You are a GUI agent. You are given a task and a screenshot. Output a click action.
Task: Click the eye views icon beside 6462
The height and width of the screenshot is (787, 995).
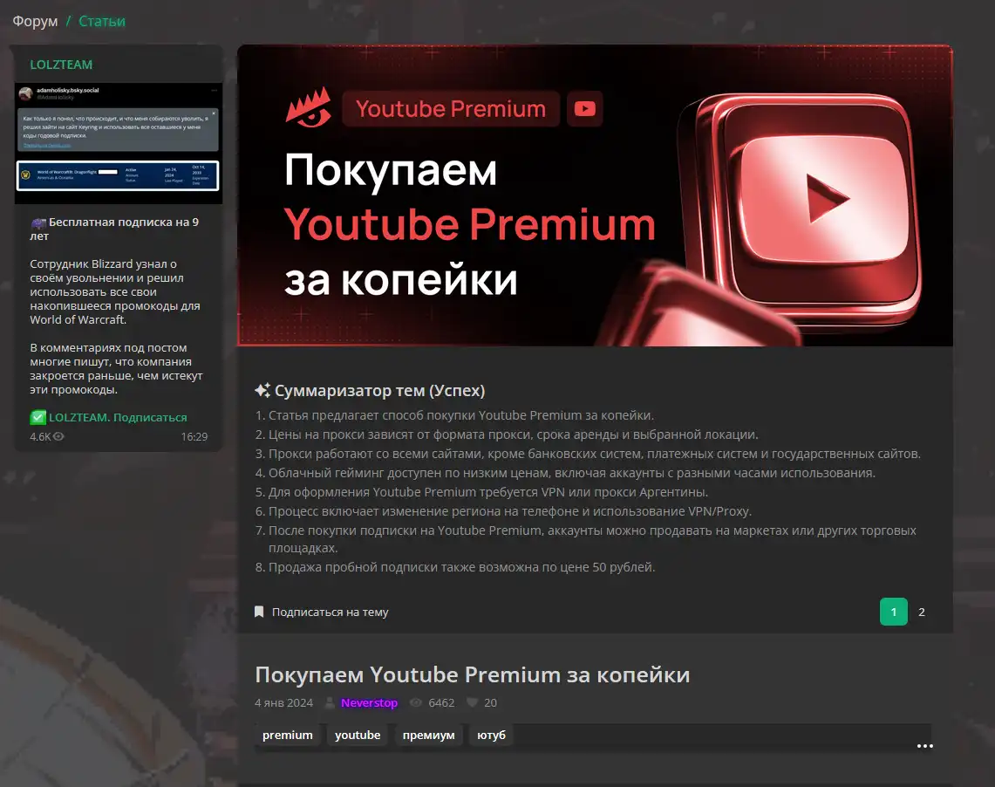(x=416, y=703)
